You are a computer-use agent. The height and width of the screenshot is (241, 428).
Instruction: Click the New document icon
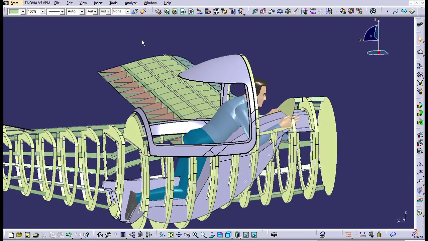[11, 235]
